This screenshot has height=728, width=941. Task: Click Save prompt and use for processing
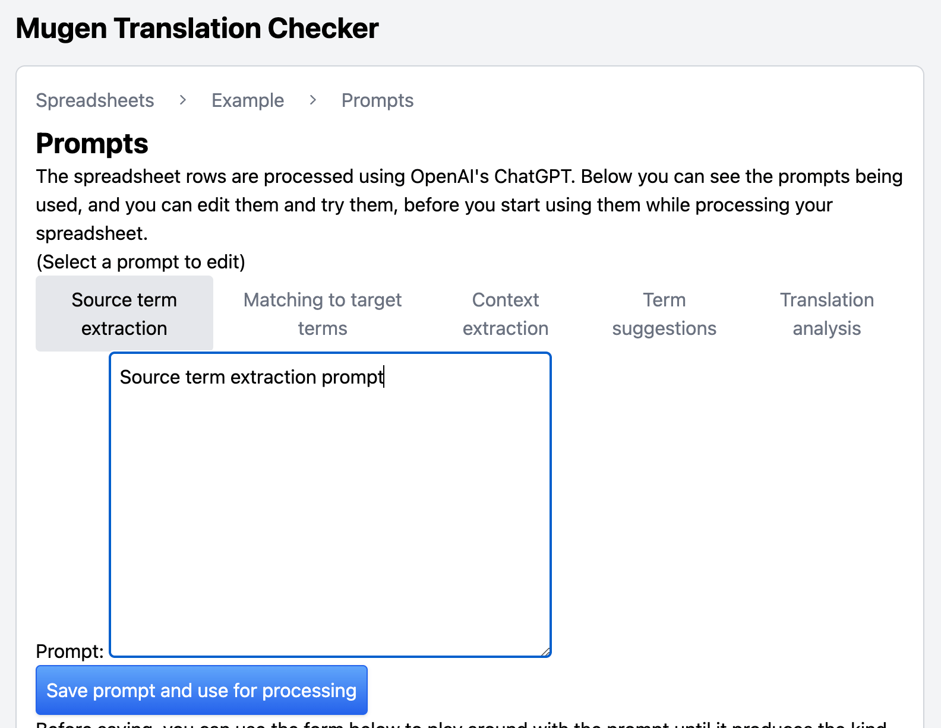point(201,690)
